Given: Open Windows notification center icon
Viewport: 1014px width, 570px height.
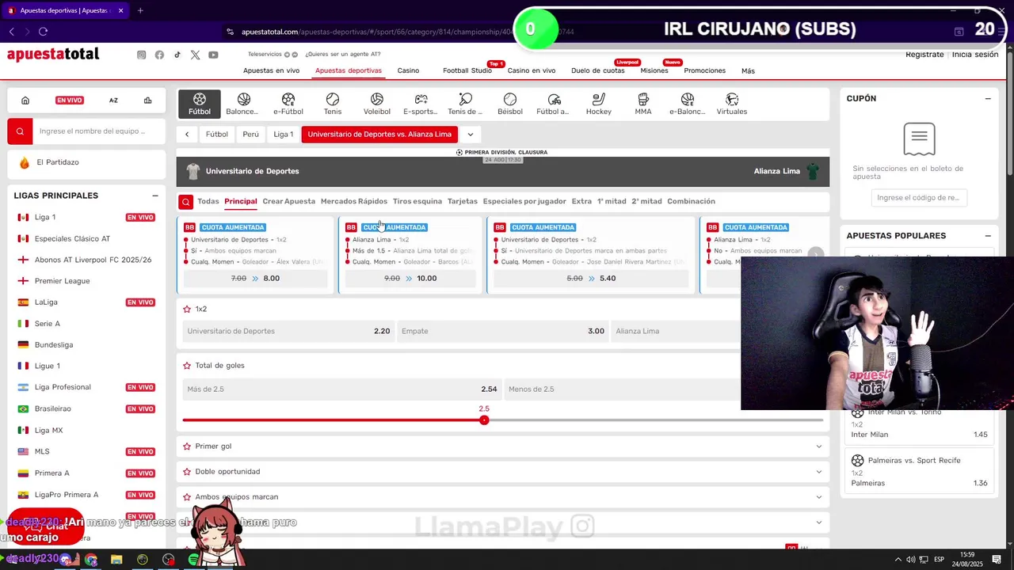Looking at the screenshot, I should coord(997,560).
